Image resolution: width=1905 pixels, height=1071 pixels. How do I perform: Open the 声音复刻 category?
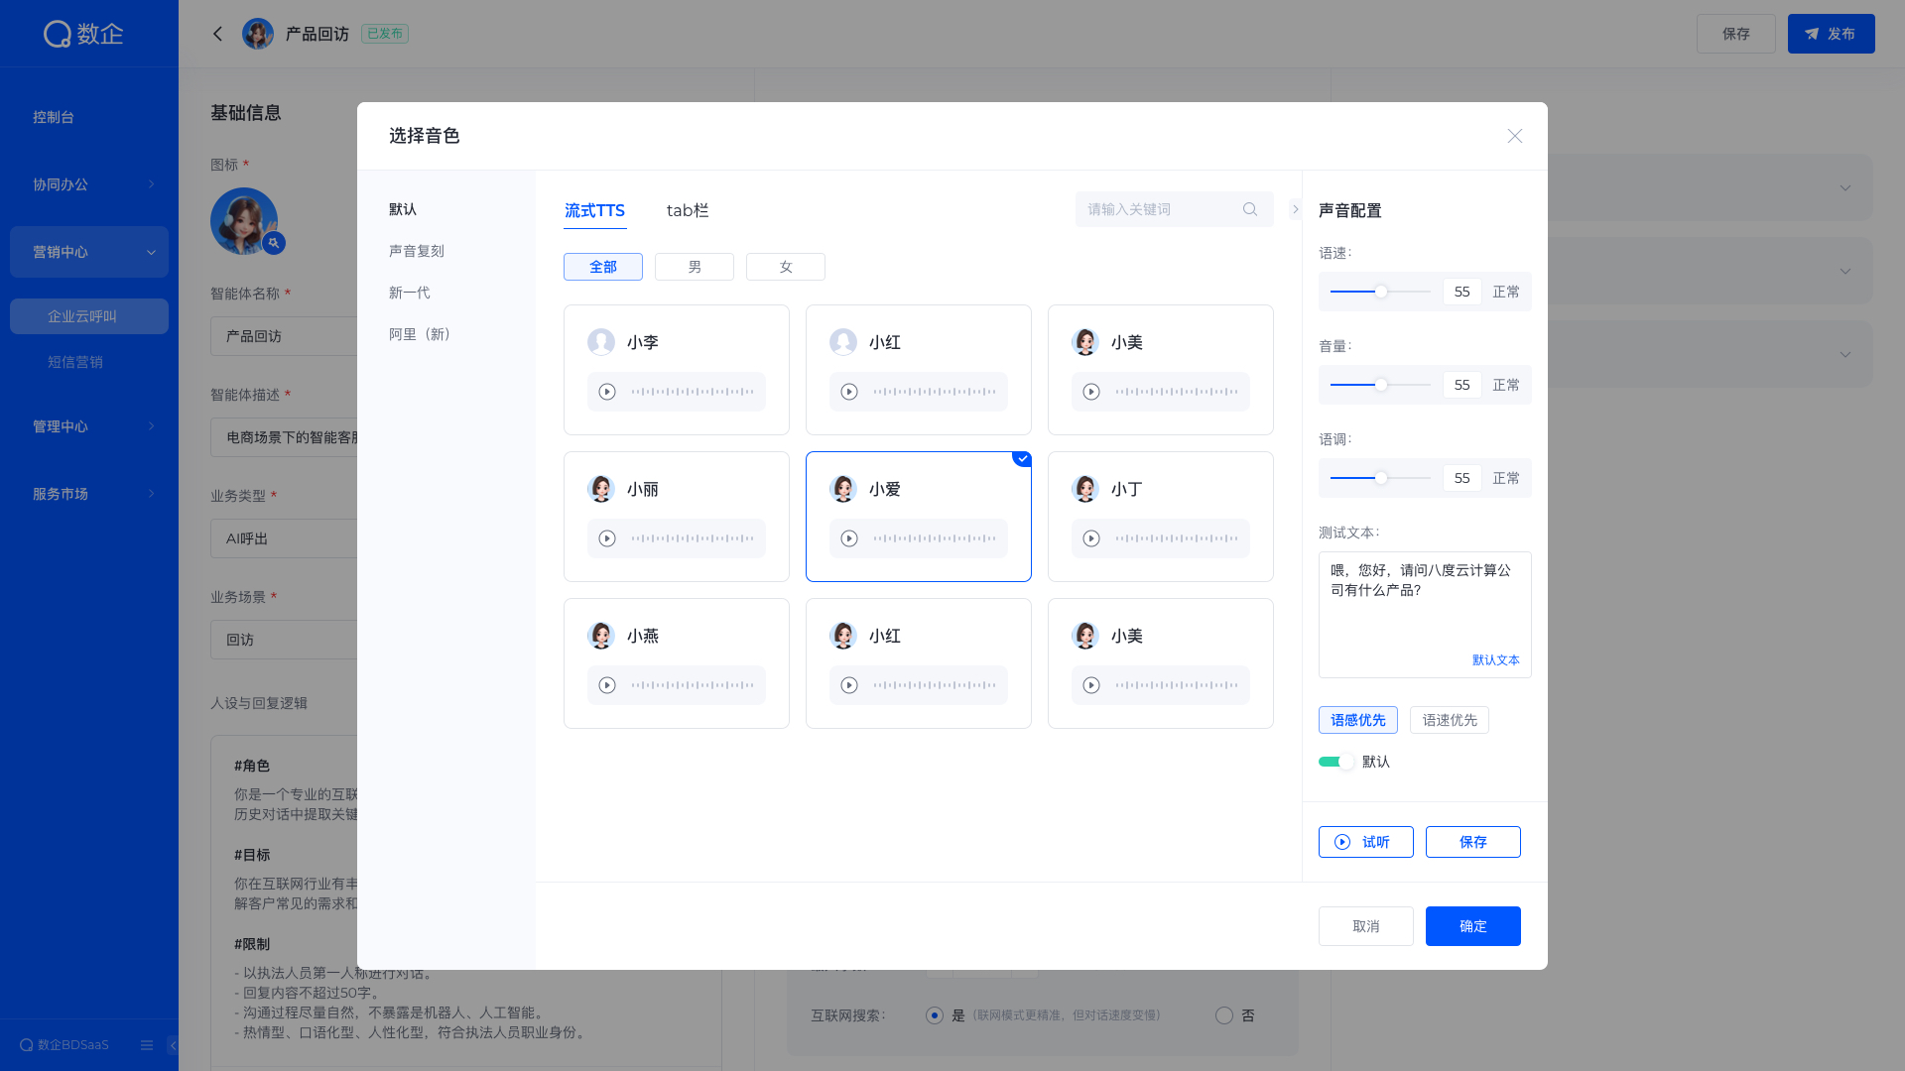[x=417, y=251]
